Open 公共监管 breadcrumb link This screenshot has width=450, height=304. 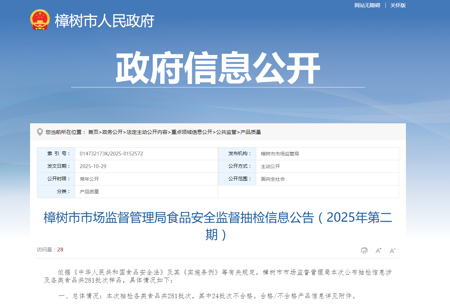pos(226,132)
